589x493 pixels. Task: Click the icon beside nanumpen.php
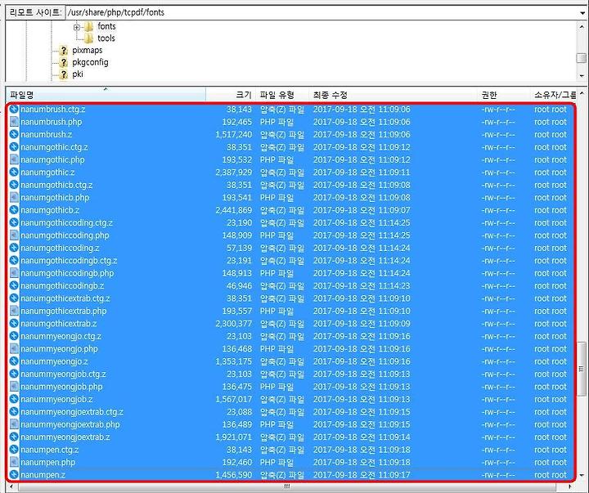tap(14, 462)
